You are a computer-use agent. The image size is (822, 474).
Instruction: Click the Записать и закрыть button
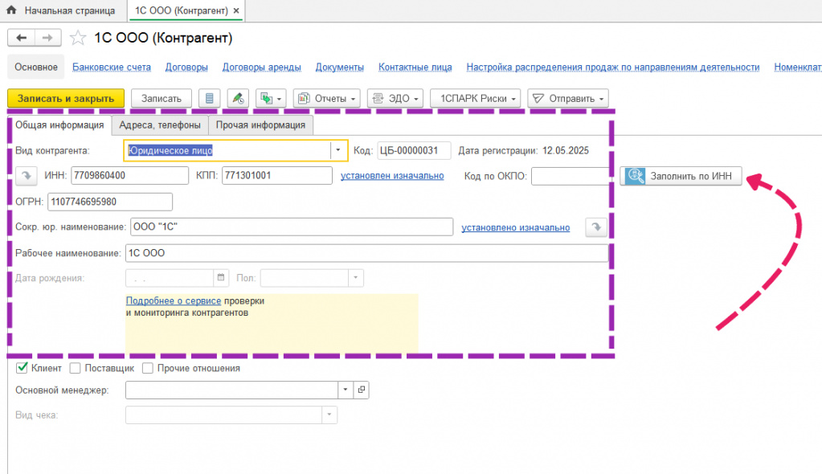tap(66, 98)
